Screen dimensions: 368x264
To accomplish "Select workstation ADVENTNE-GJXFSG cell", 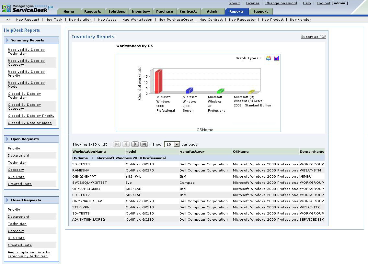I will (x=88, y=220).
